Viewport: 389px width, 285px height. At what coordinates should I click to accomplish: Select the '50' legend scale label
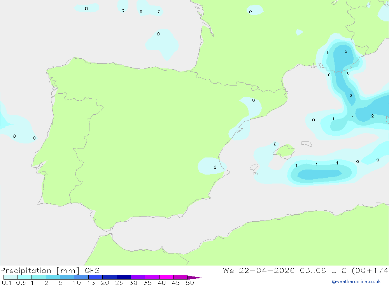click(190, 283)
